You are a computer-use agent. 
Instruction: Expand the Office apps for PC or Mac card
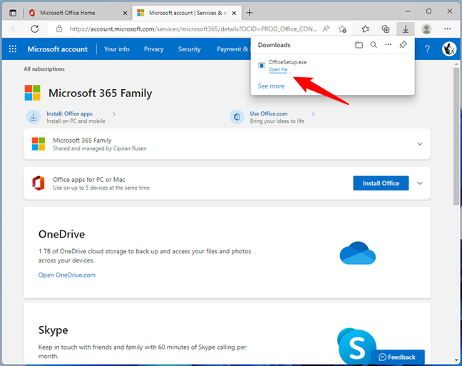tap(419, 183)
